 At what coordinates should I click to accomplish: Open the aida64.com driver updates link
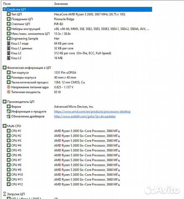[85, 116]
